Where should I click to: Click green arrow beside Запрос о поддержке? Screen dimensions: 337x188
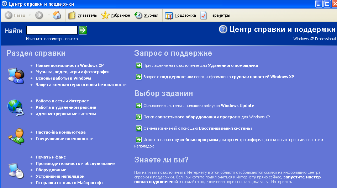tap(139, 77)
